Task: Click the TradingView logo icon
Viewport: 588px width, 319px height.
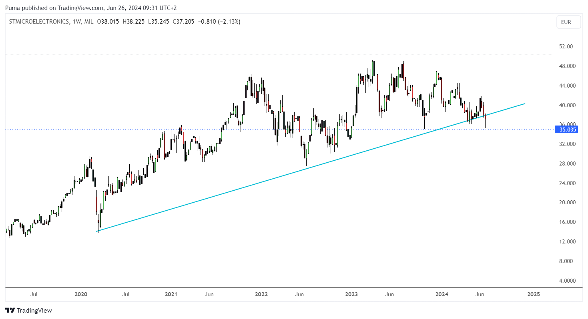Action: coord(10,310)
